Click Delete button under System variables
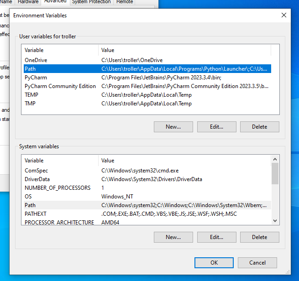The width and height of the screenshot is (299, 281). (259, 237)
